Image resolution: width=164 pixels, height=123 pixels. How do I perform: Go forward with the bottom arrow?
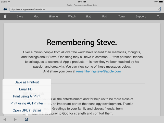[15, 119]
